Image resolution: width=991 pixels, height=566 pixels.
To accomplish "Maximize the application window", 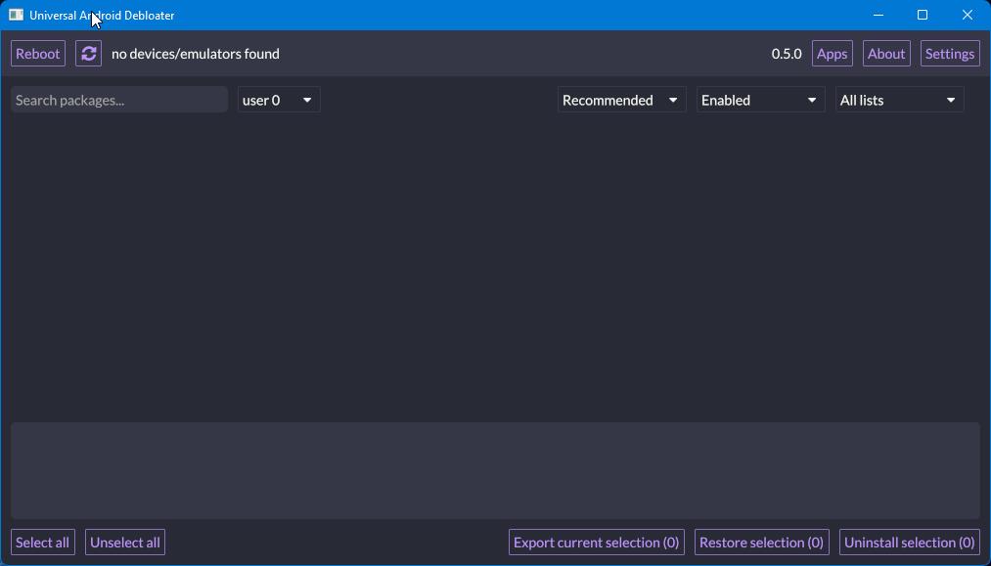I will point(922,15).
